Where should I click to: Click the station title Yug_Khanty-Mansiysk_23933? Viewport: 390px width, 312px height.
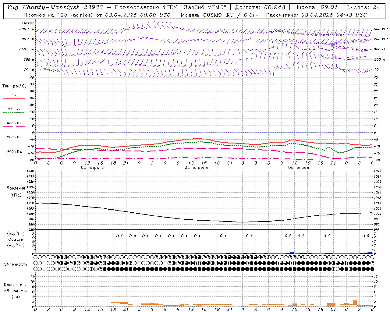(x=55, y=7)
